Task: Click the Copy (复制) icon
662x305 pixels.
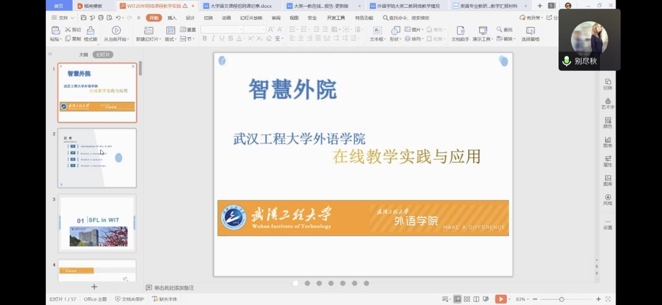Action: point(68,39)
